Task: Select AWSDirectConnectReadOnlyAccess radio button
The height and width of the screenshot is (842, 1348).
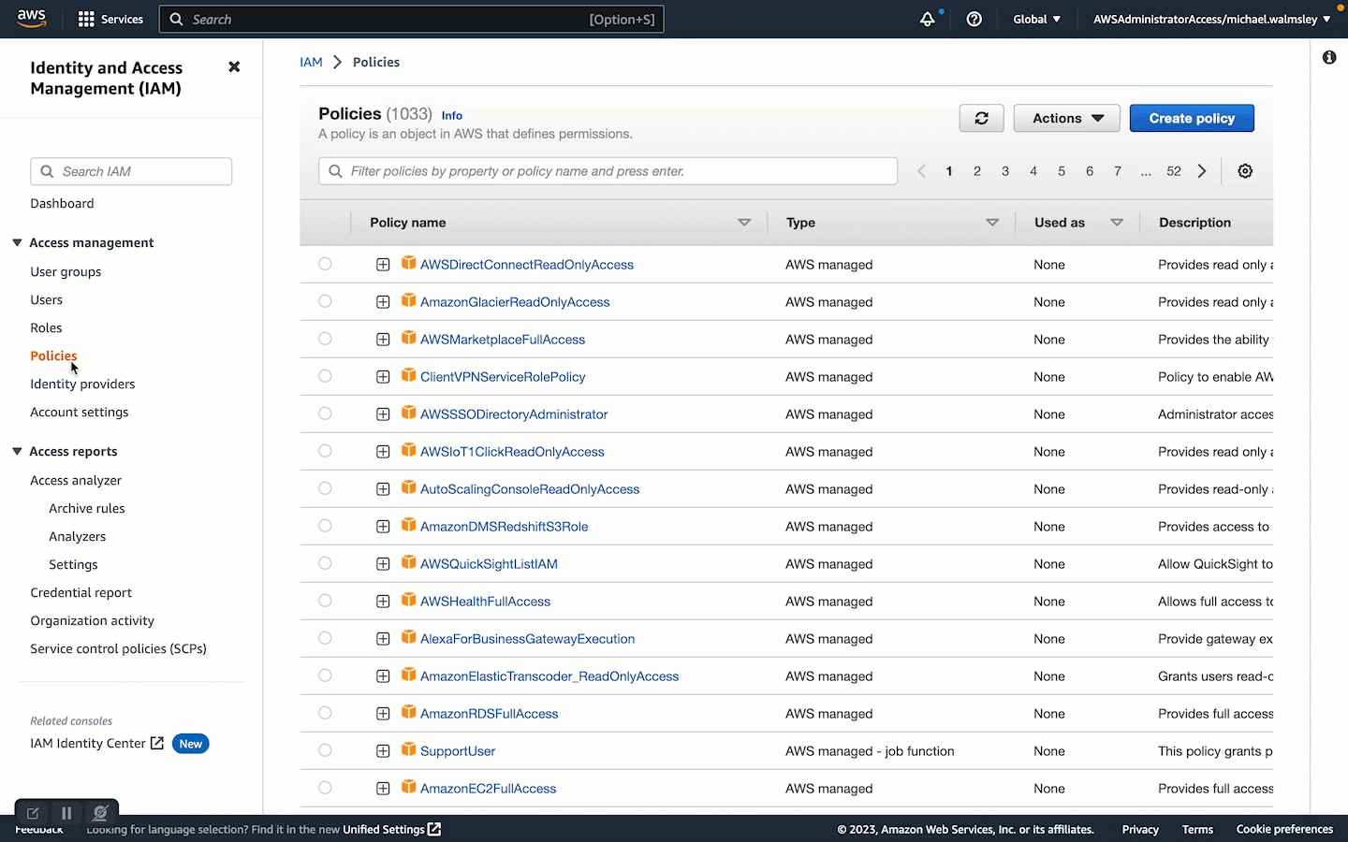Action: 325,264
